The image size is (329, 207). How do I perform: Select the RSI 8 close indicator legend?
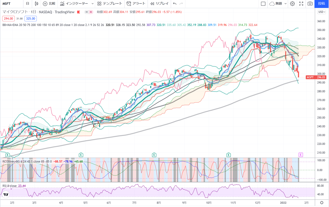(9, 186)
